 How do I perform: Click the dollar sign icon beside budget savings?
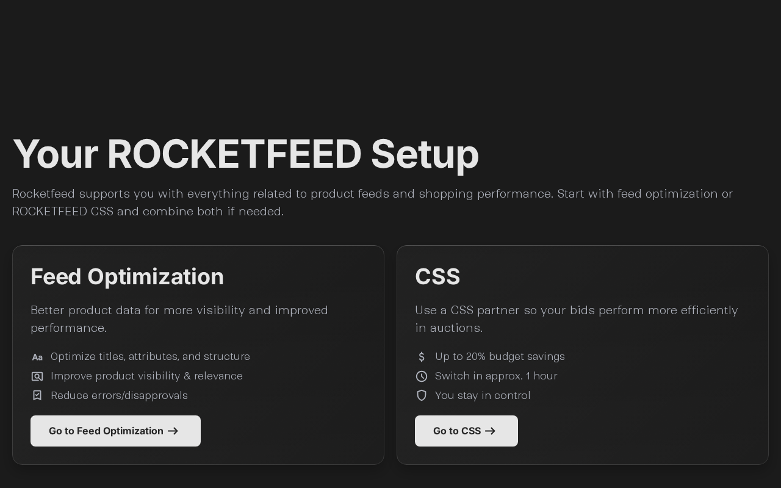pyautogui.click(x=422, y=357)
